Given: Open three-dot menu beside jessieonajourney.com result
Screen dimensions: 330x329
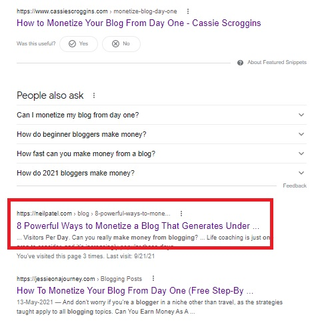Looking at the screenshot, I should click(153, 278).
